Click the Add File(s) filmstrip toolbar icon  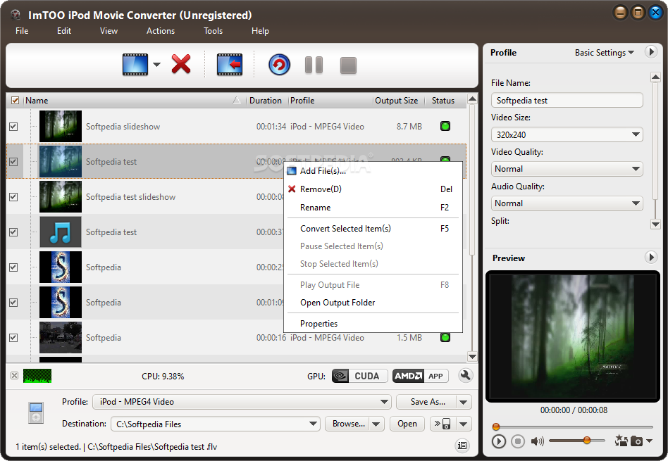[x=135, y=65]
